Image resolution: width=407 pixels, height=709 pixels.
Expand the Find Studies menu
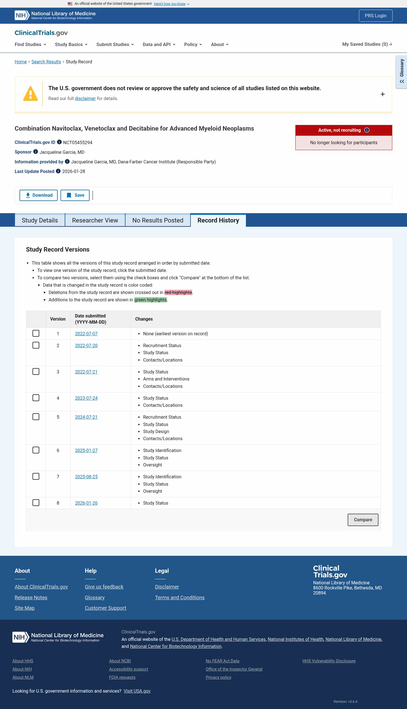pyautogui.click(x=31, y=44)
